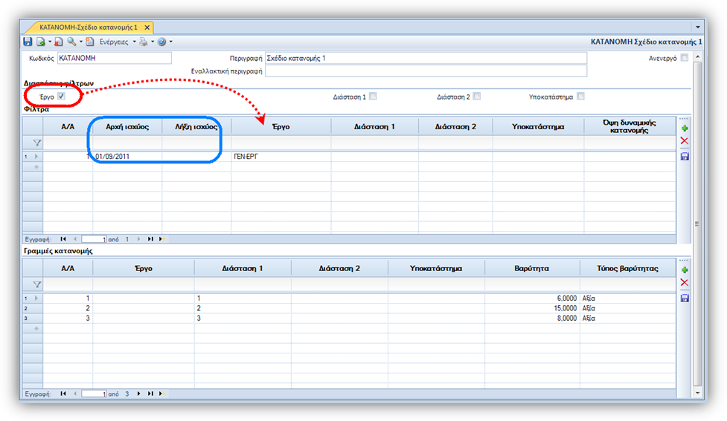Close the ΚΑΤΑΝΟΜΗ-Σχέδιο κατανομής 1 tab

click(147, 27)
